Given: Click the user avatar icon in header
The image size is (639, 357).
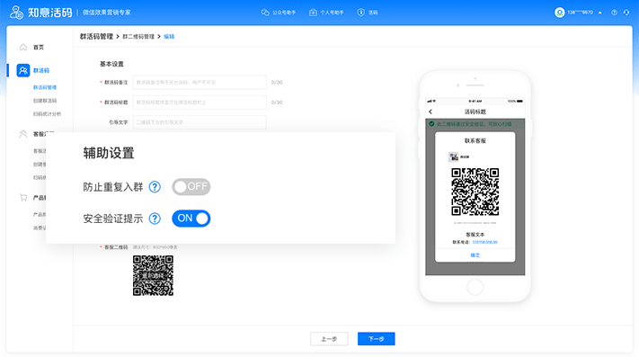Looking at the screenshot, I should (560, 13).
